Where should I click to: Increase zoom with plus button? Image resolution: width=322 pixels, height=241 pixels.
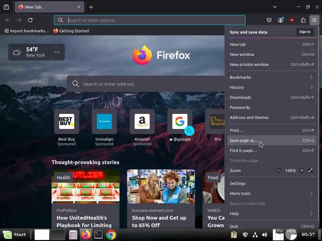(302, 170)
